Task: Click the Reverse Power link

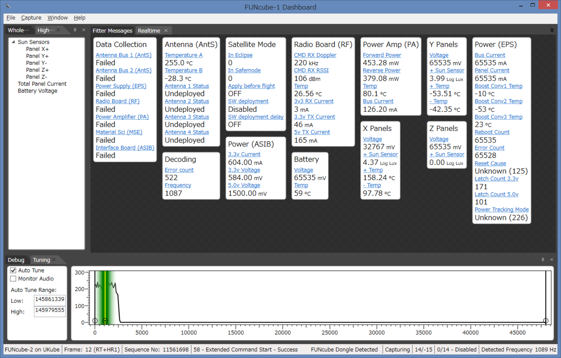Action: (382, 71)
